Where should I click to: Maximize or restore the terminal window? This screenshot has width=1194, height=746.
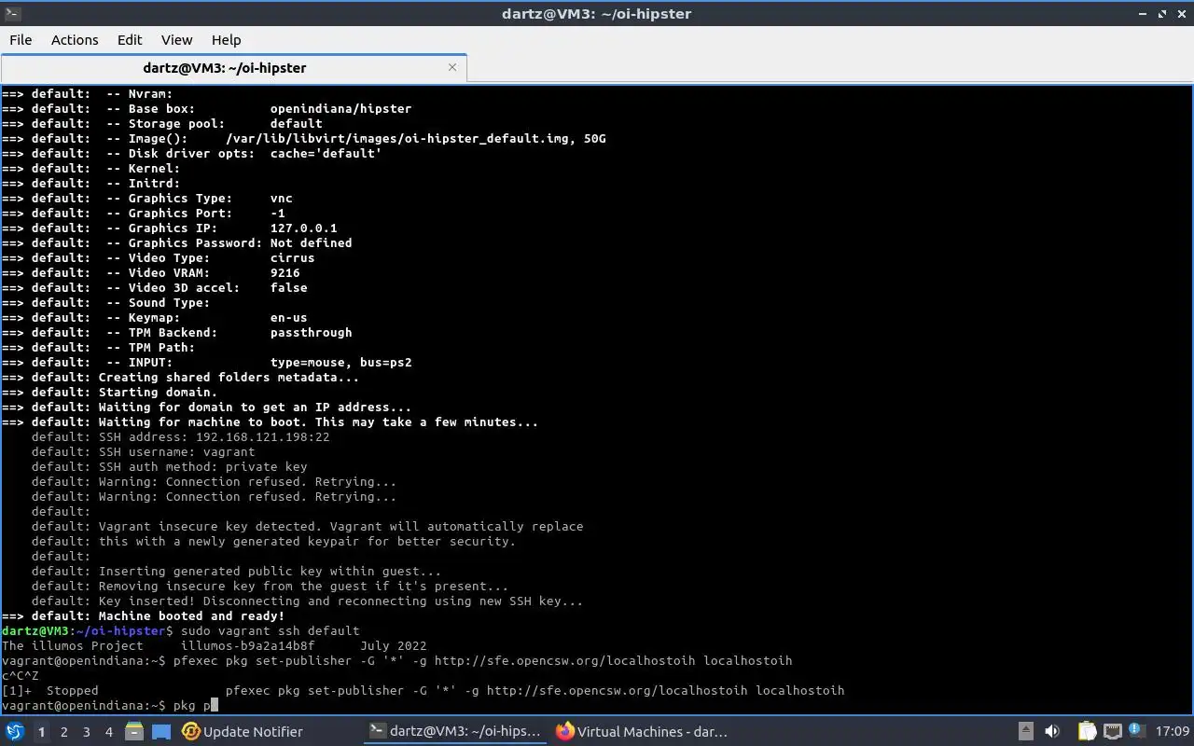(1162, 13)
